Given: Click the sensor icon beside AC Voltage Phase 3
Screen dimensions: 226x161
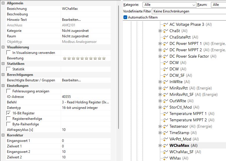Looking at the screenshot, I should 166,25.
